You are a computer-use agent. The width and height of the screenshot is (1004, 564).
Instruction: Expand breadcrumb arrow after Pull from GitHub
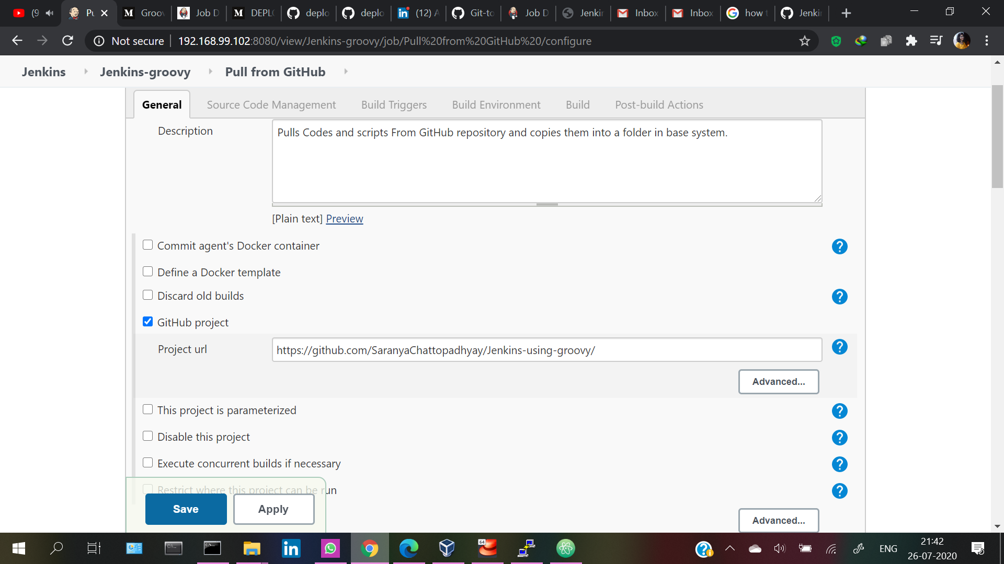pos(346,72)
